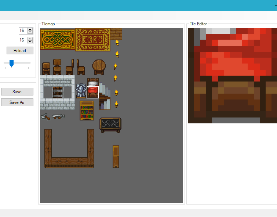Click the battle axe tile
This screenshot has height=217, width=277.
(x=45, y=116)
